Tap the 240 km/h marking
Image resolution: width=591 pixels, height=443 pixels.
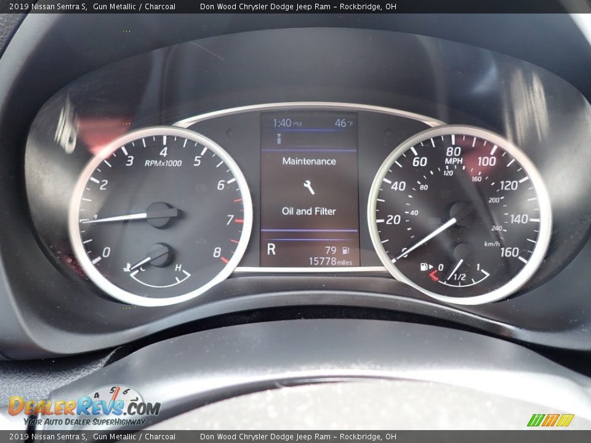point(497,228)
